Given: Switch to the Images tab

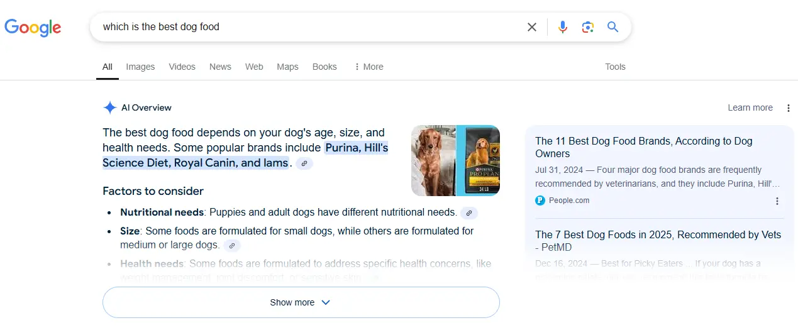Looking at the screenshot, I should click(x=140, y=67).
